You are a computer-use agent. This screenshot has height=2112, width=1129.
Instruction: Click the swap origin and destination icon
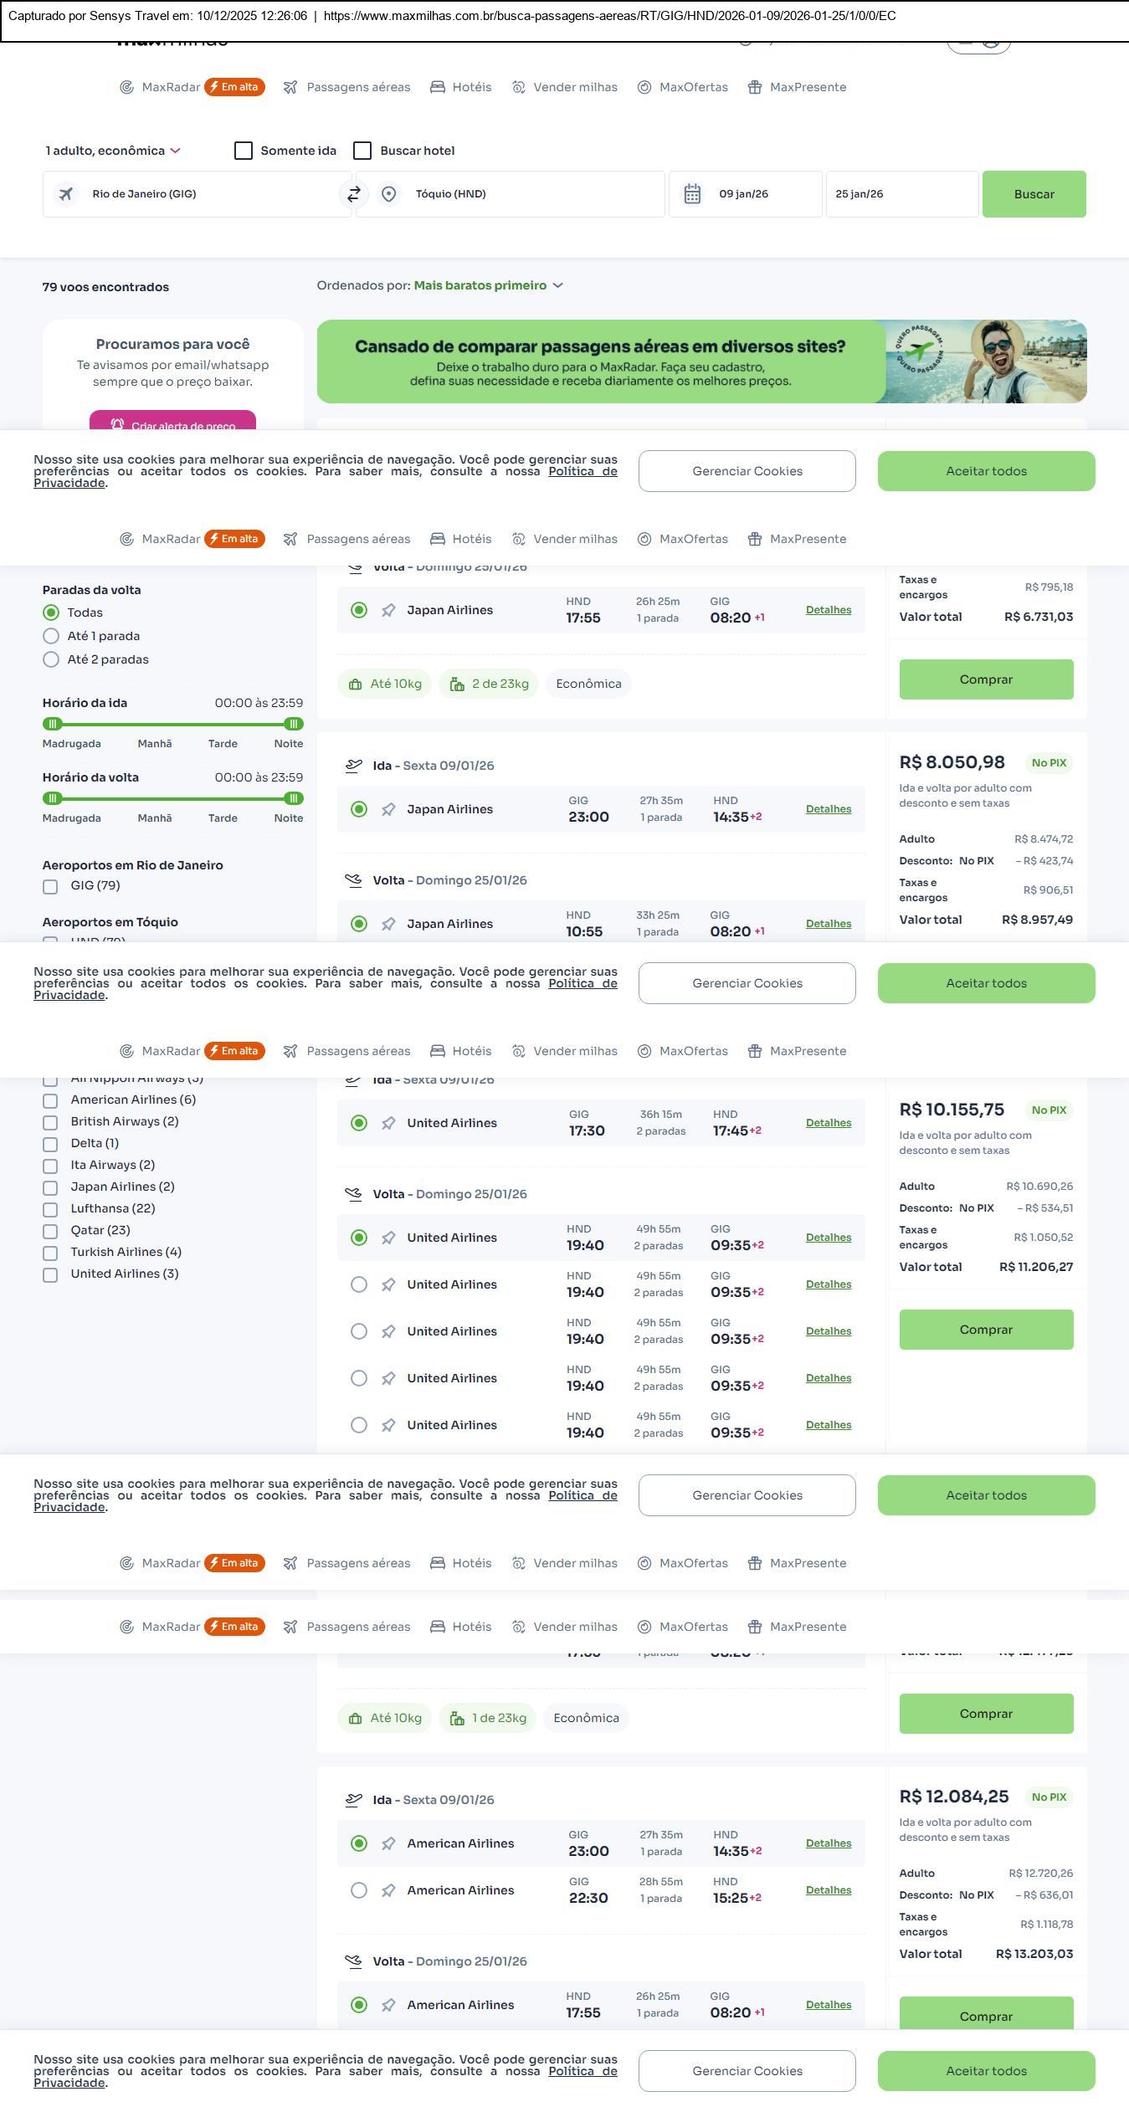(x=353, y=194)
